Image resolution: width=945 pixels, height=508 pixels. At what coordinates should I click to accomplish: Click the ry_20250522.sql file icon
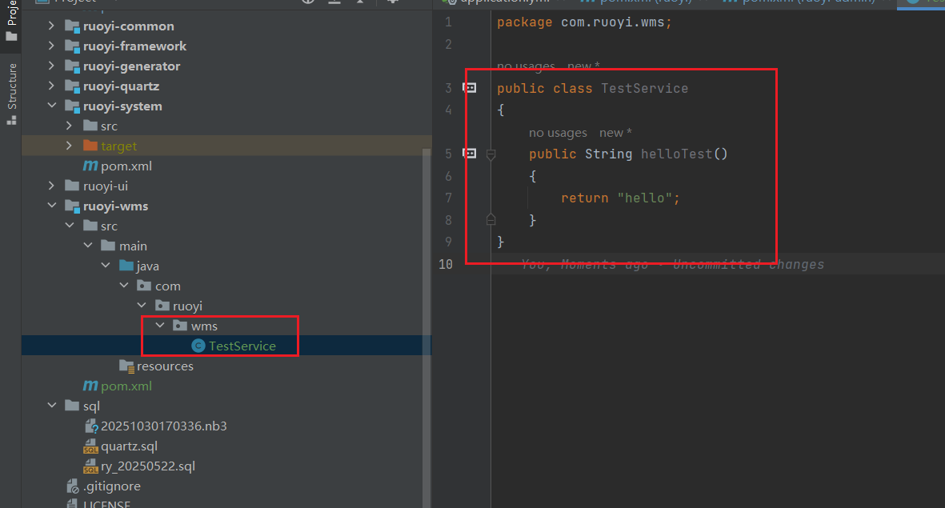[91, 466]
